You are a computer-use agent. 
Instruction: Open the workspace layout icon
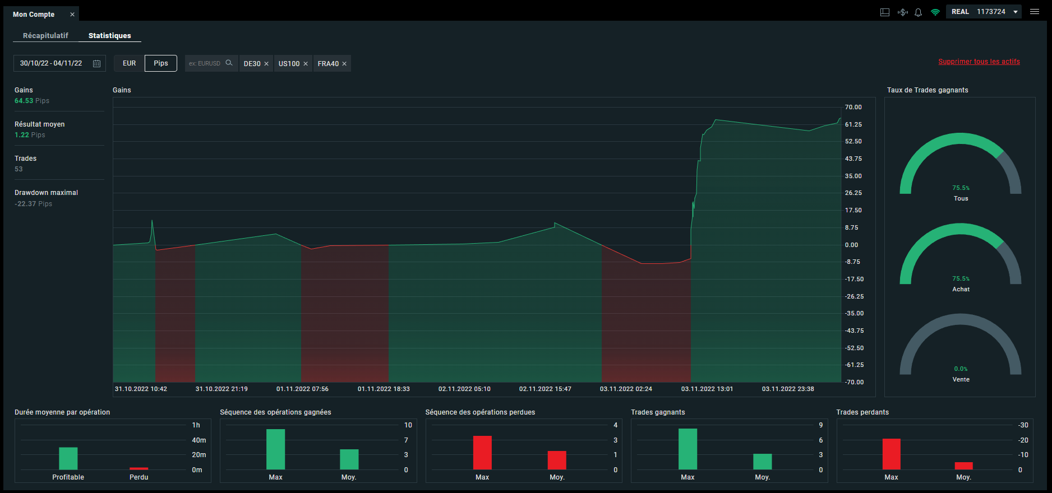[885, 12]
